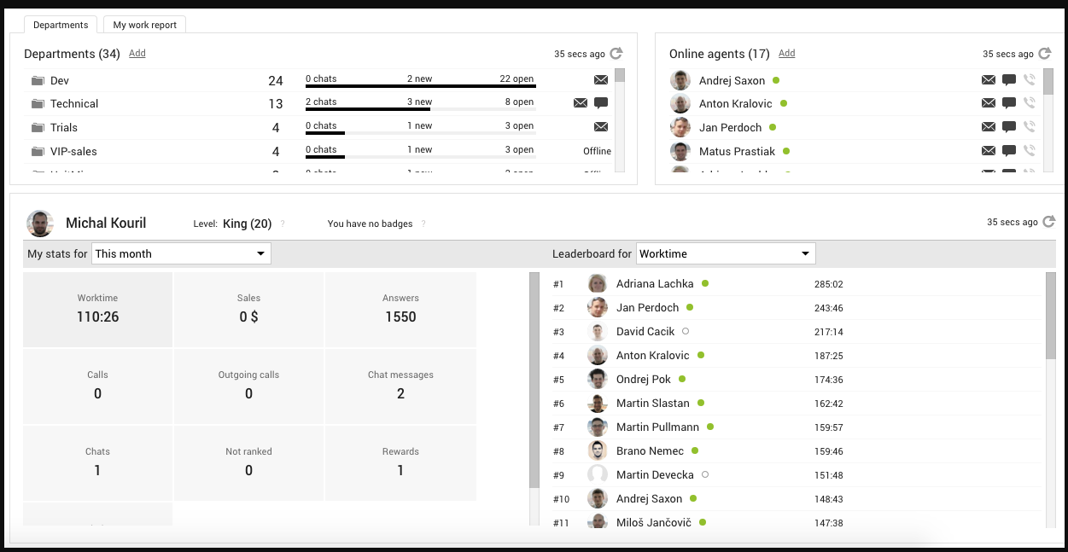
Task: Click the chat bubble icon for Anton Kralovic
Action: click(x=1008, y=103)
